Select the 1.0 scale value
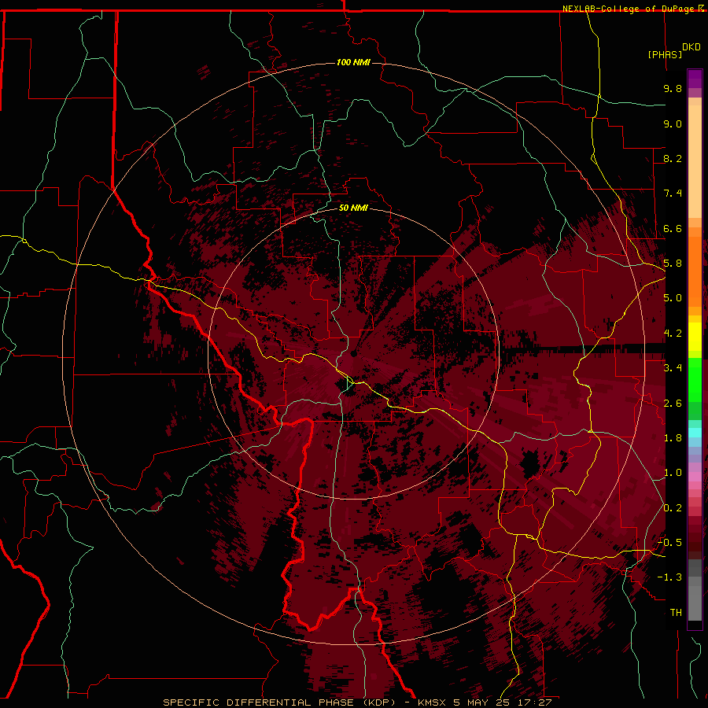708x708 pixels. click(x=673, y=473)
